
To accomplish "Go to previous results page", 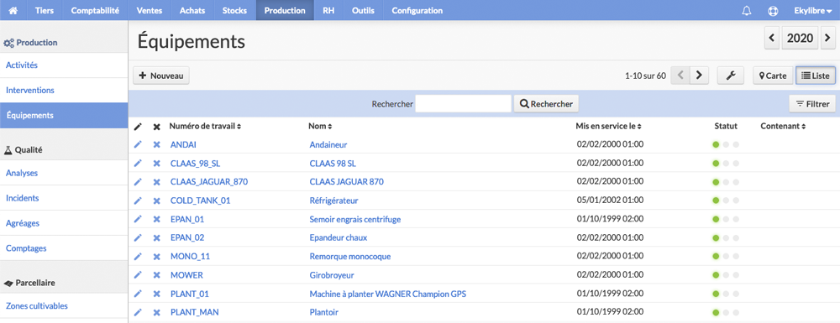I will tap(680, 76).
